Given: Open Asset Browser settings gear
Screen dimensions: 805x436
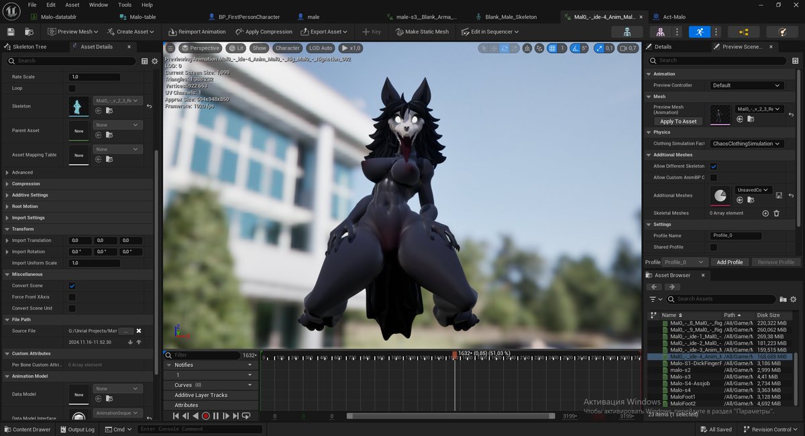Looking at the screenshot, I should pyautogui.click(x=793, y=299).
